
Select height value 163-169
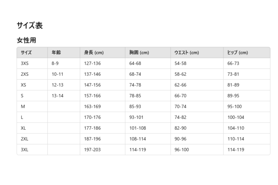pos(92,107)
